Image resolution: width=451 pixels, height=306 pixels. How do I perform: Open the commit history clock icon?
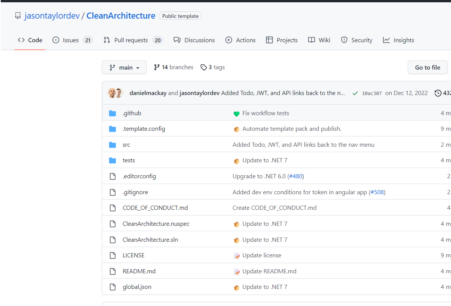[x=437, y=93]
